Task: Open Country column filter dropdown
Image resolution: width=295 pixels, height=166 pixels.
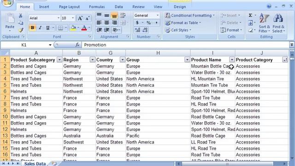Action: [x=123, y=60]
